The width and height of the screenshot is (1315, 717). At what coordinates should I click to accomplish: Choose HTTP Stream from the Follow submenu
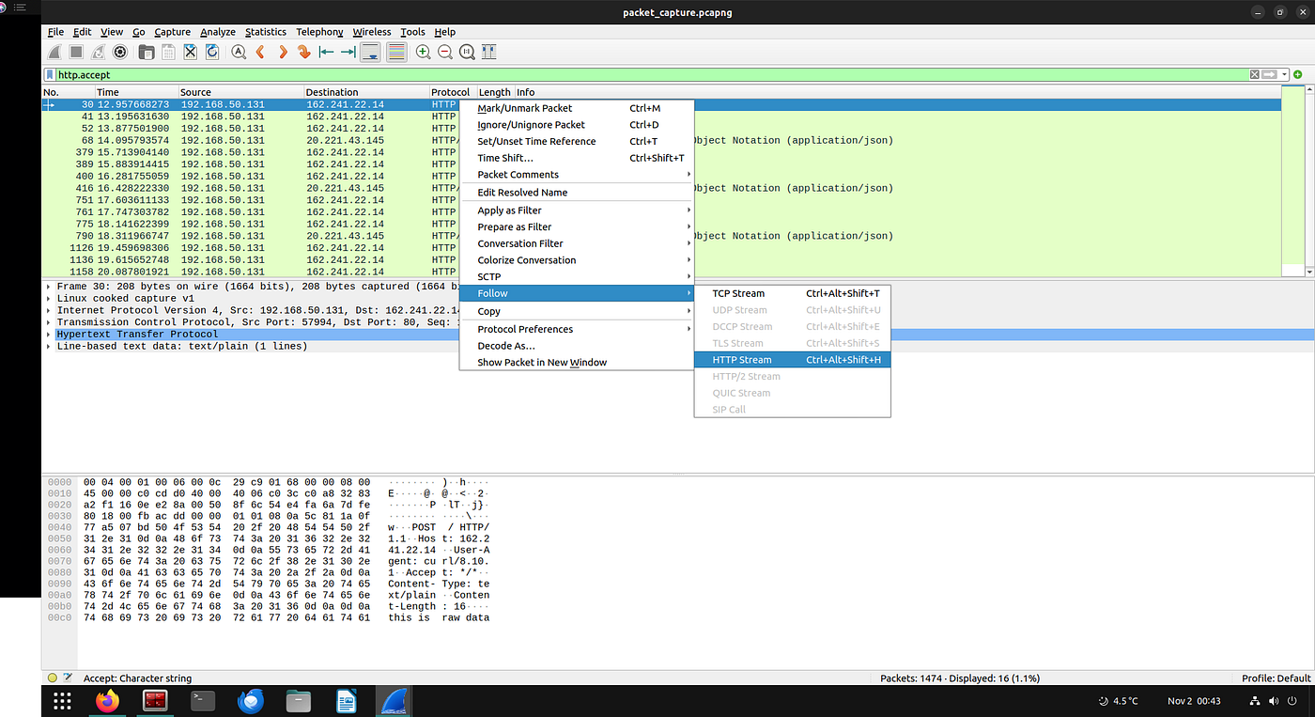click(792, 360)
